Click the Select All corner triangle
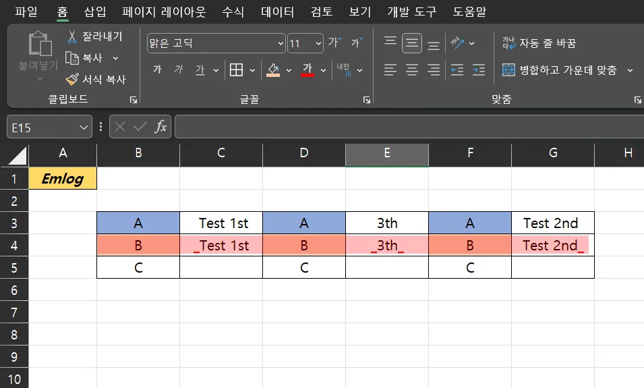 (x=17, y=156)
